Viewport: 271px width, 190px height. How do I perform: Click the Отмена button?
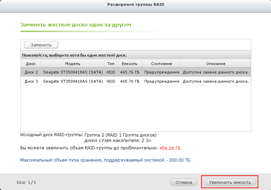coord(184,182)
